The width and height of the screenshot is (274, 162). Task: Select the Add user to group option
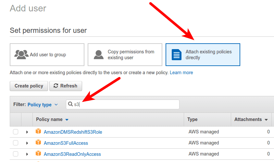pos(47,55)
